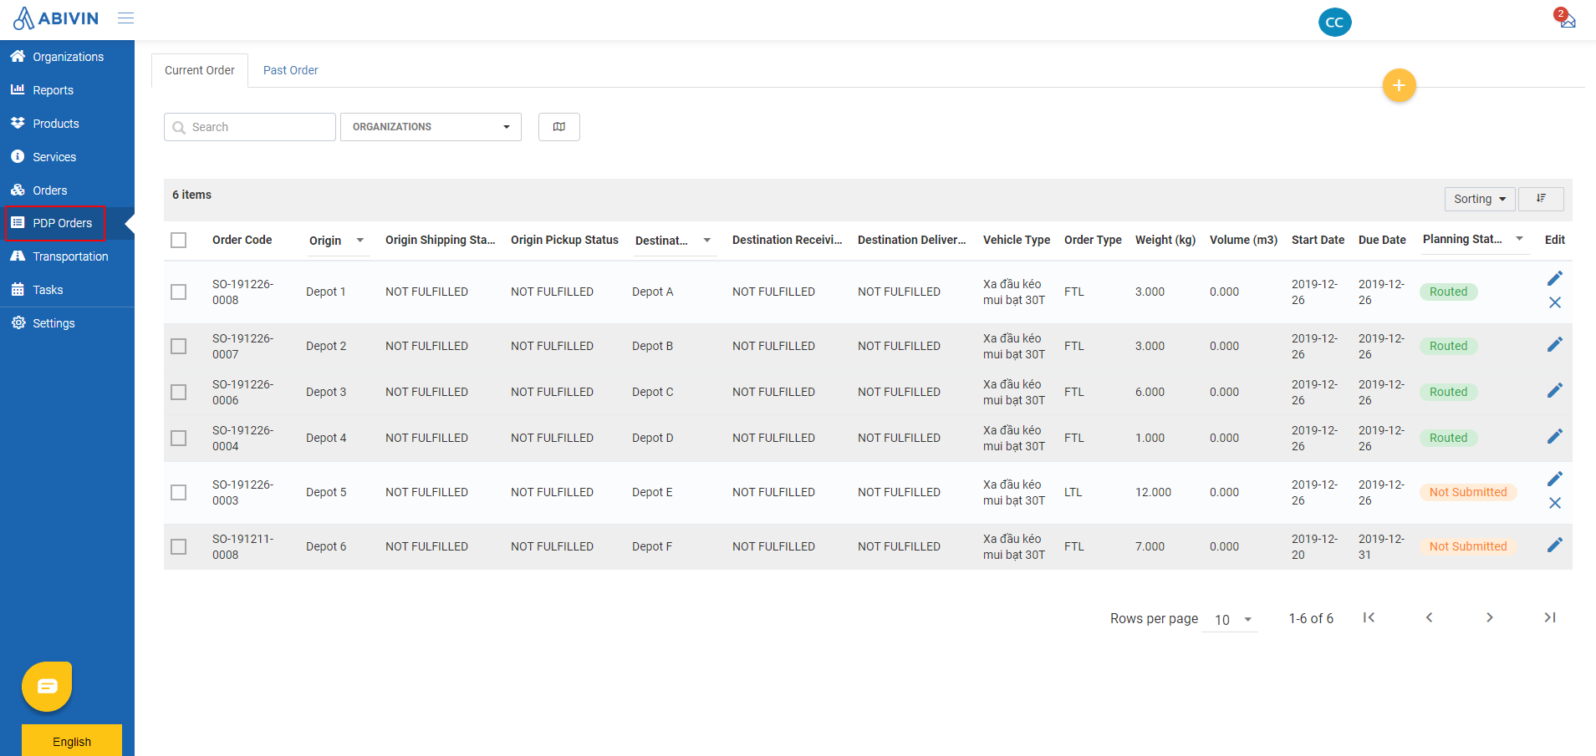Open Tasks in the sidebar

pyautogui.click(x=67, y=290)
